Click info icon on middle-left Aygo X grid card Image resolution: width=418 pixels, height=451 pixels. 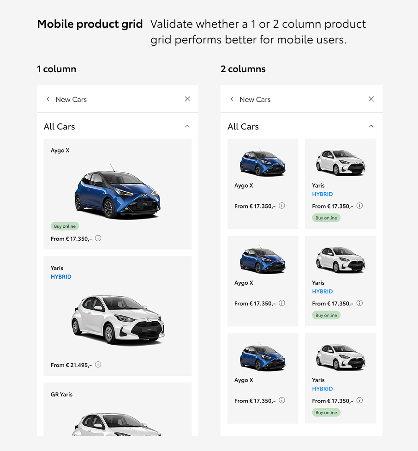[x=282, y=303]
